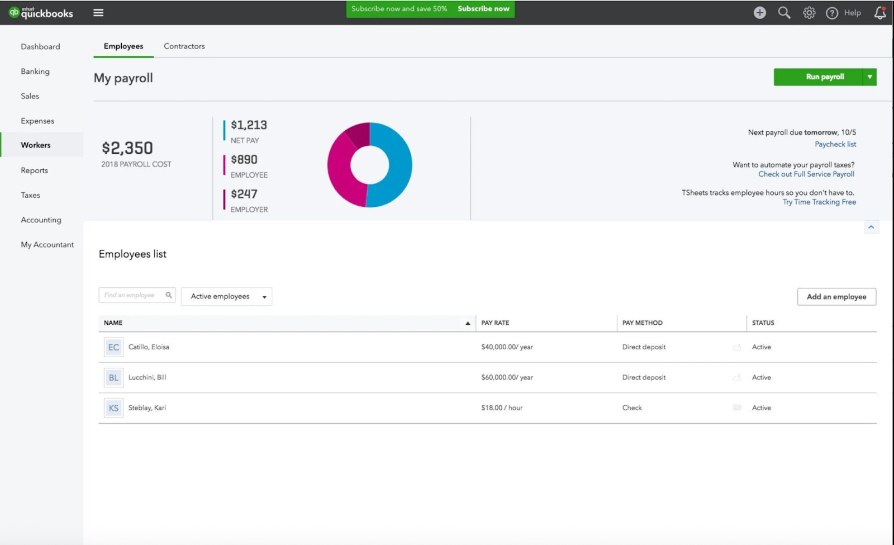Click the QuickBooks logo
894x545 pixels.
pyautogui.click(x=40, y=12)
